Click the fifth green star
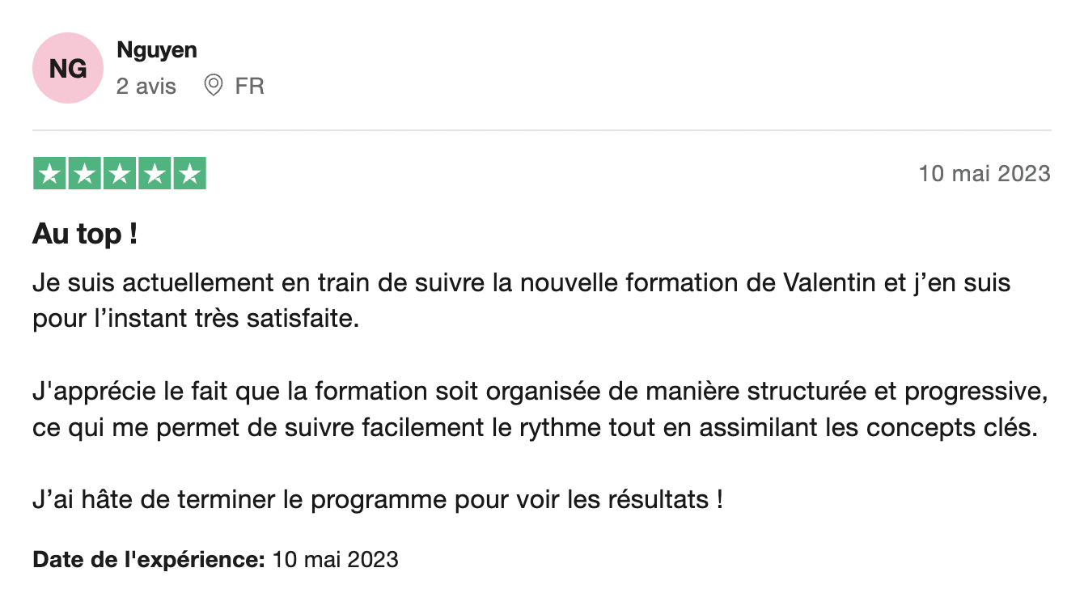 (189, 174)
